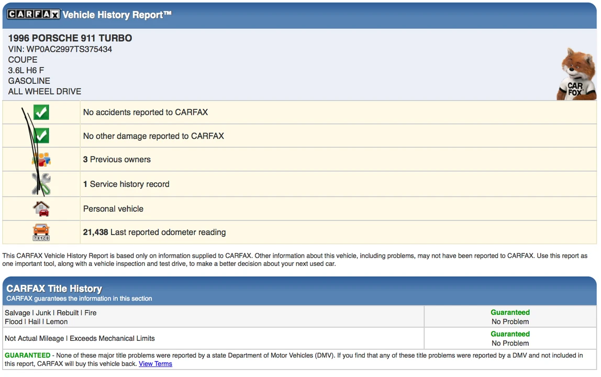Screen dimensions: 601x377
Task: Click the ALL WHEEL DRIVE text
Action: pos(45,91)
